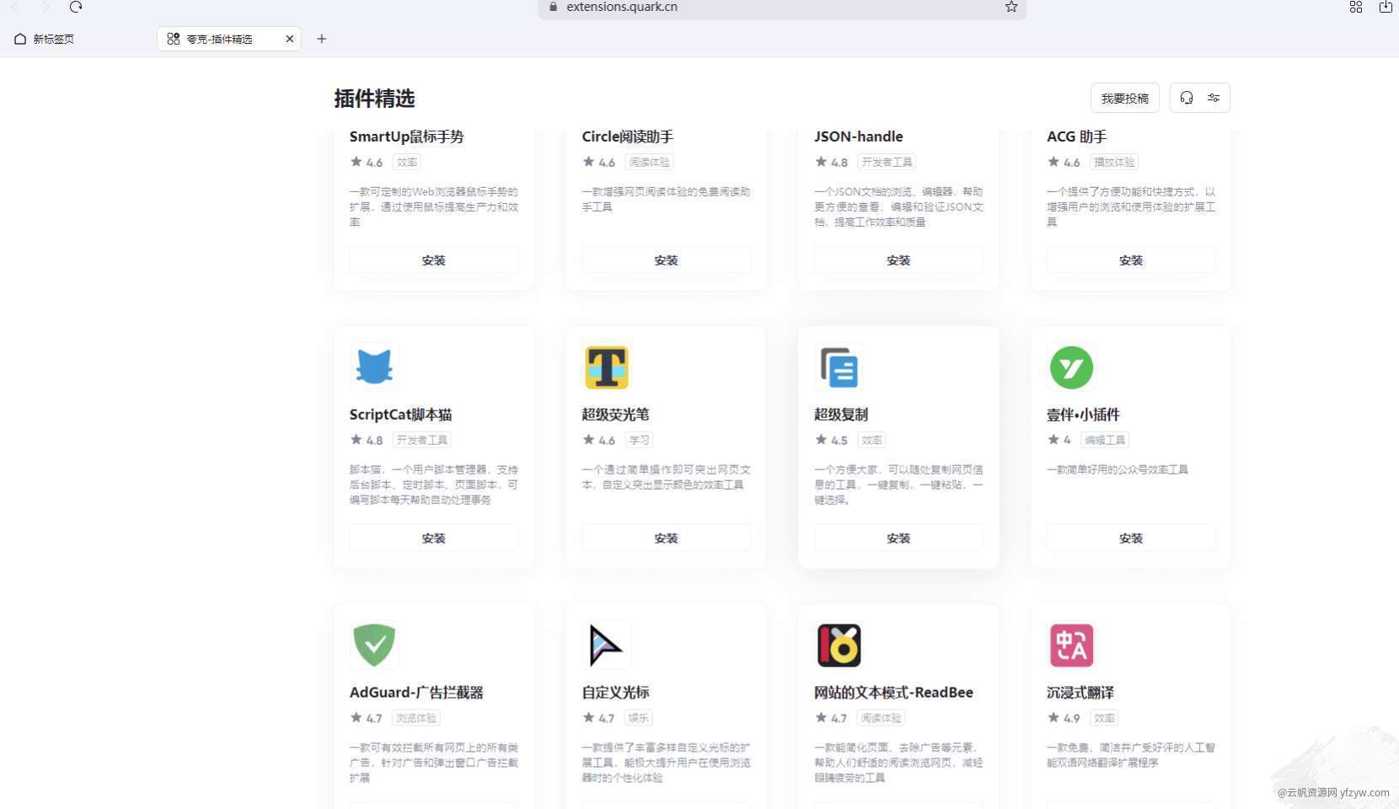Open the JSON-handle title
This screenshot has width=1399, height=809.
click(858, 137)
